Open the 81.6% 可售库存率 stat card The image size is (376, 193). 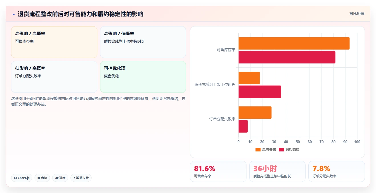(218, 171)
